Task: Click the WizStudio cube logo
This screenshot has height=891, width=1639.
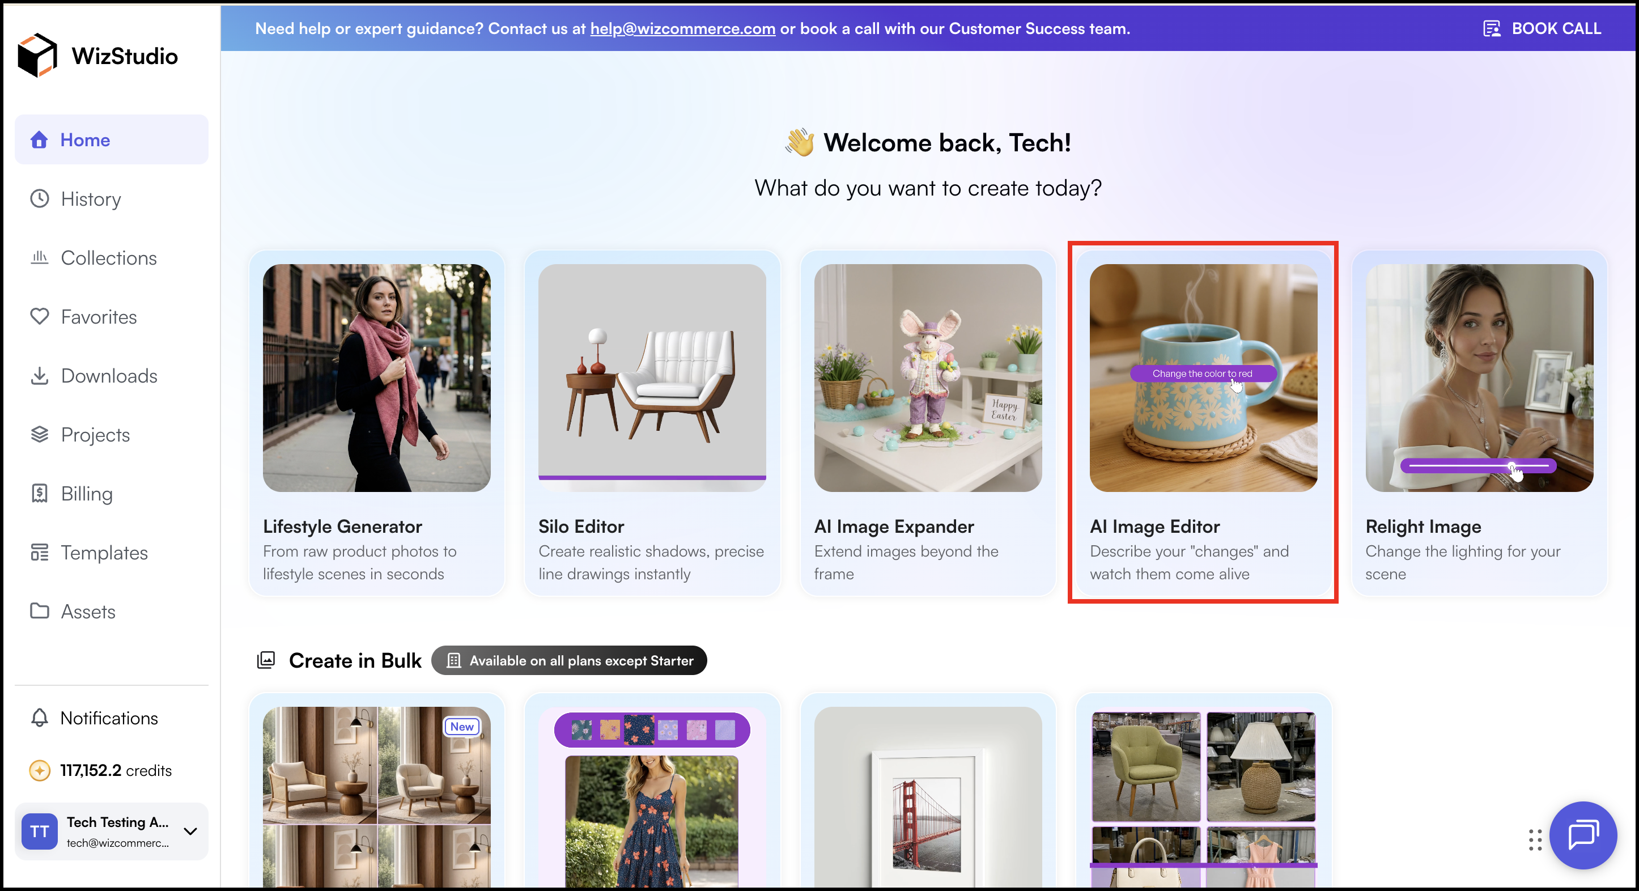Action: [37, 56]
